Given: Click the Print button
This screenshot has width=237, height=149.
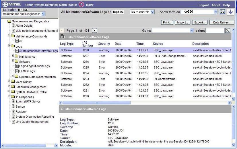Looking at the screenshot, I should point(167,22).
